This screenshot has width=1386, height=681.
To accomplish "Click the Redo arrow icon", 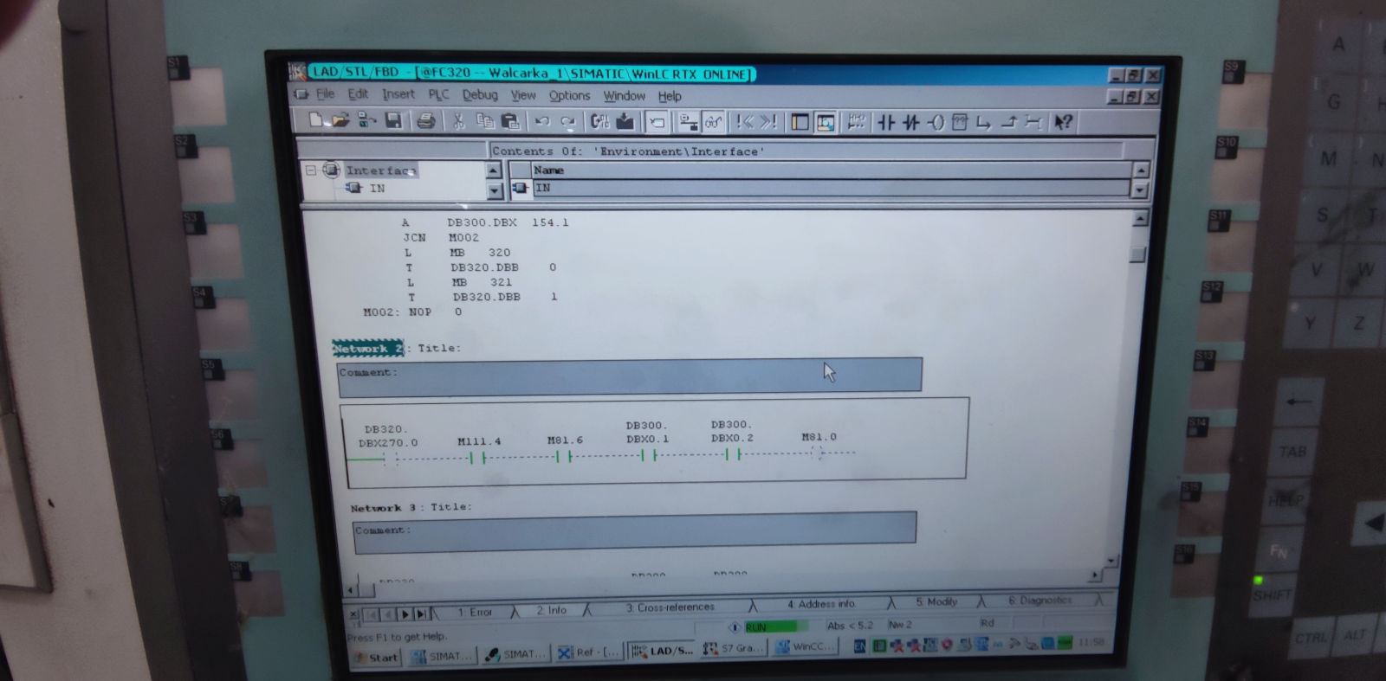I will (568, 121).
